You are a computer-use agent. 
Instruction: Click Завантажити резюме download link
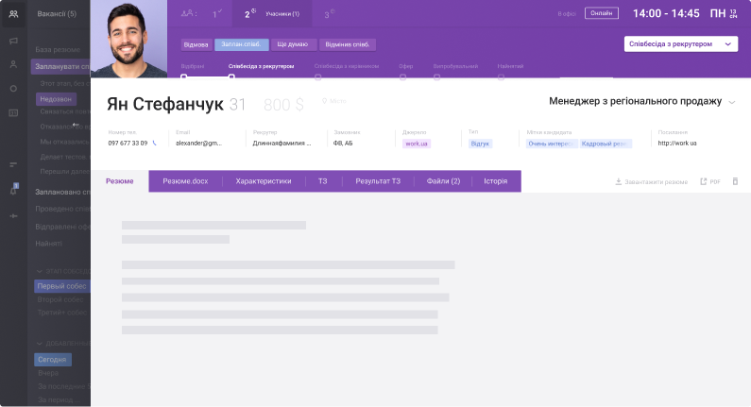652,181
